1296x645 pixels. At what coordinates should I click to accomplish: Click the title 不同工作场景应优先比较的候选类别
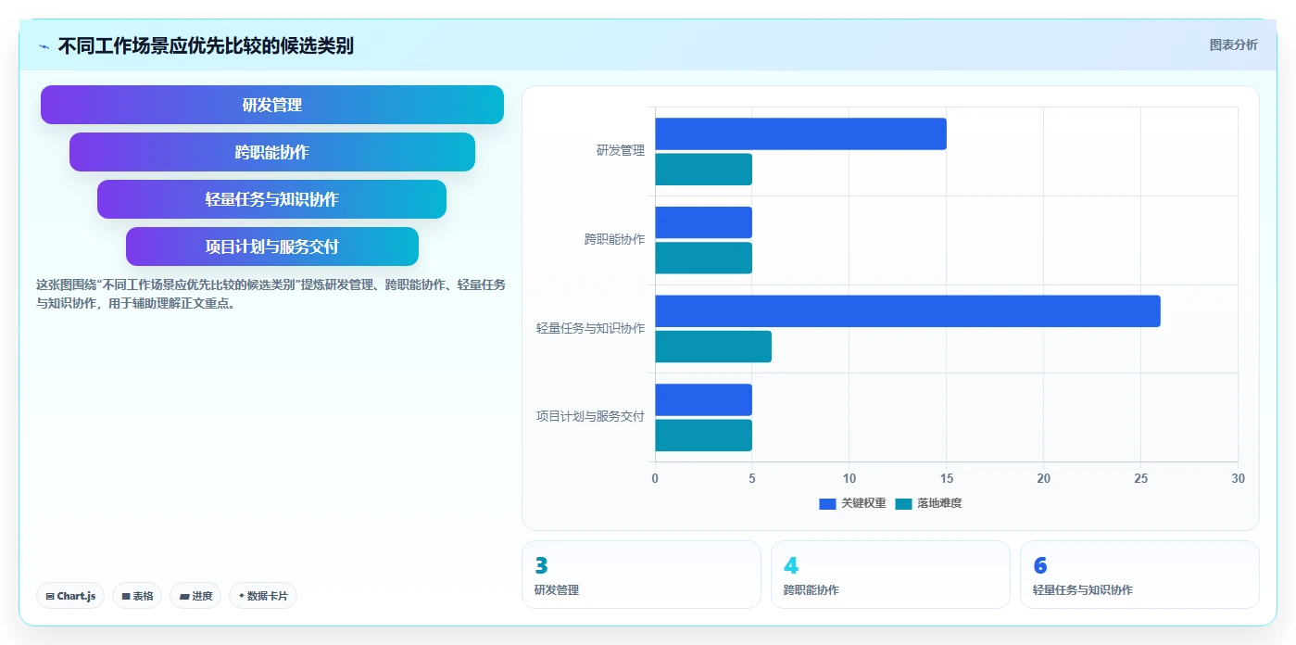[206, 46]
